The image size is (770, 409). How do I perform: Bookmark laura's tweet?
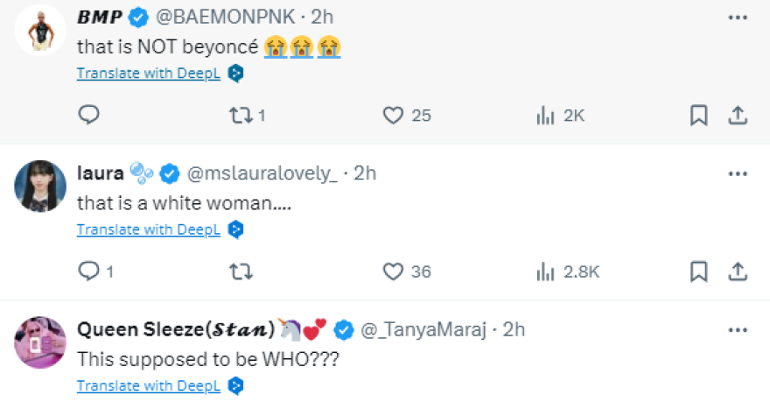[698, 271]
